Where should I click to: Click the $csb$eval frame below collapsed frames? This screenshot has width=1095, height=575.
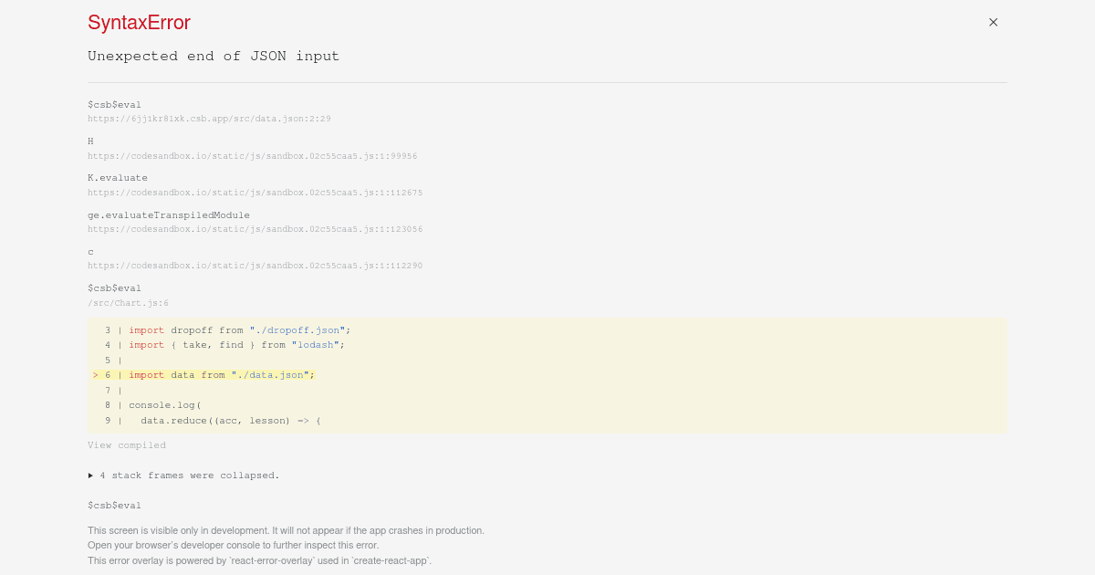pos(115,506)
